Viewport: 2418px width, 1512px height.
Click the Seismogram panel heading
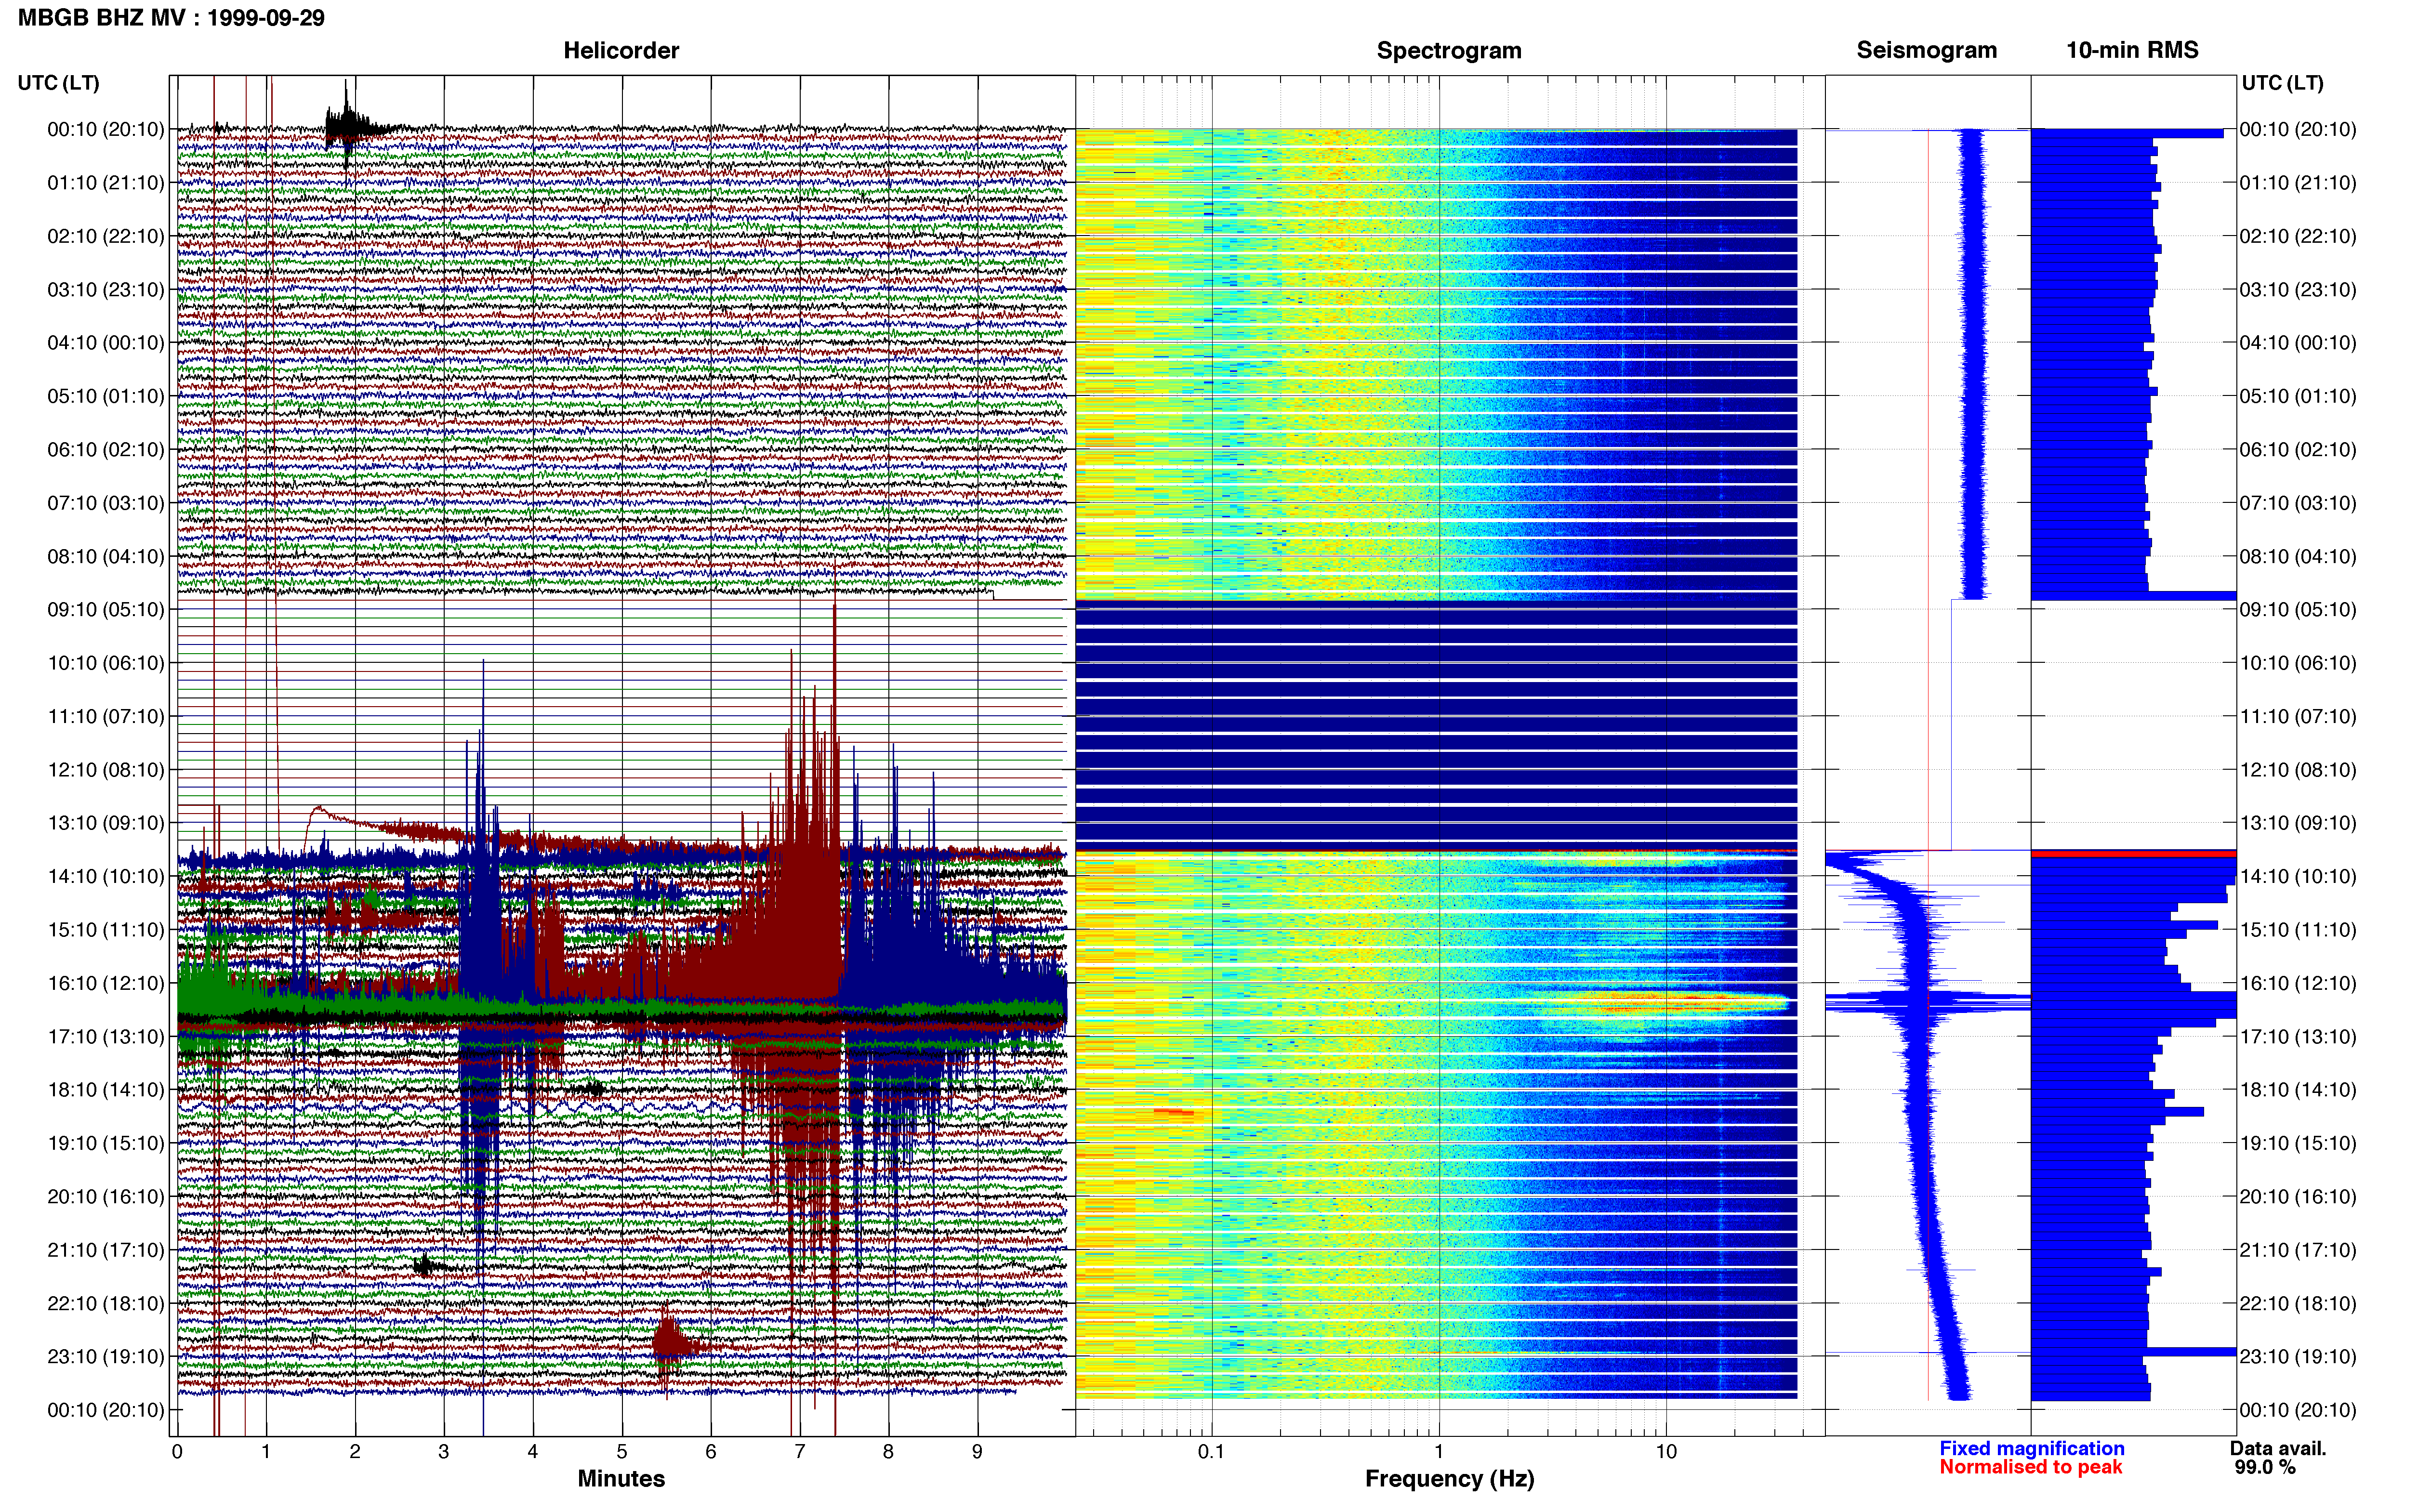1926,50
